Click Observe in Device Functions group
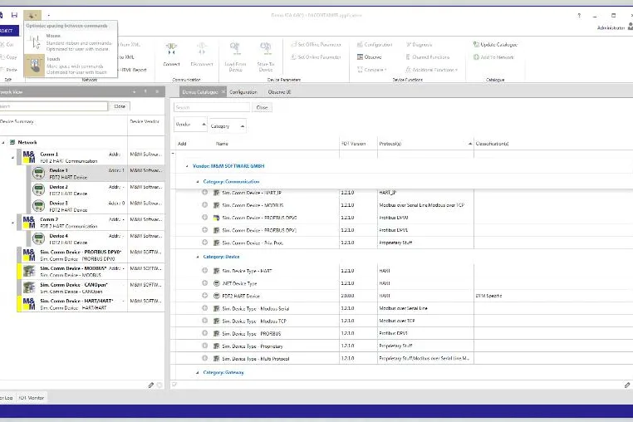Viewport: 633px width, 422px height. [x=370, y=57]
